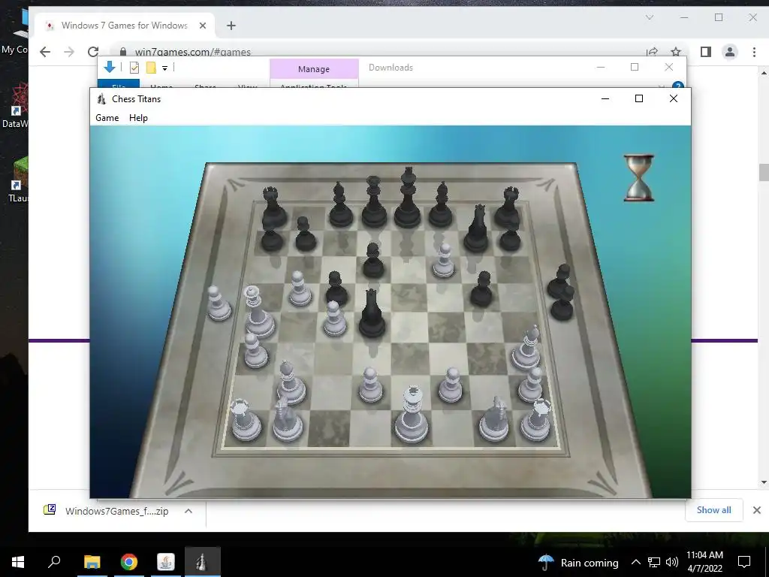The image size is (769, 577).
Task: Select the black rook in the top-left corner
Action: click(x=273, y=207)
